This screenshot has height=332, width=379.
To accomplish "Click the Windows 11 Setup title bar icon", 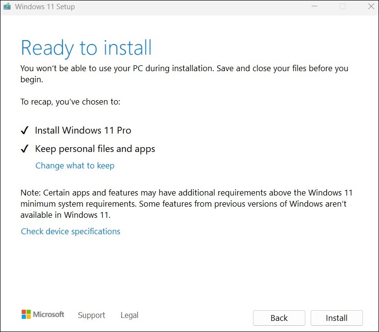I will click(x=7, y=7).
